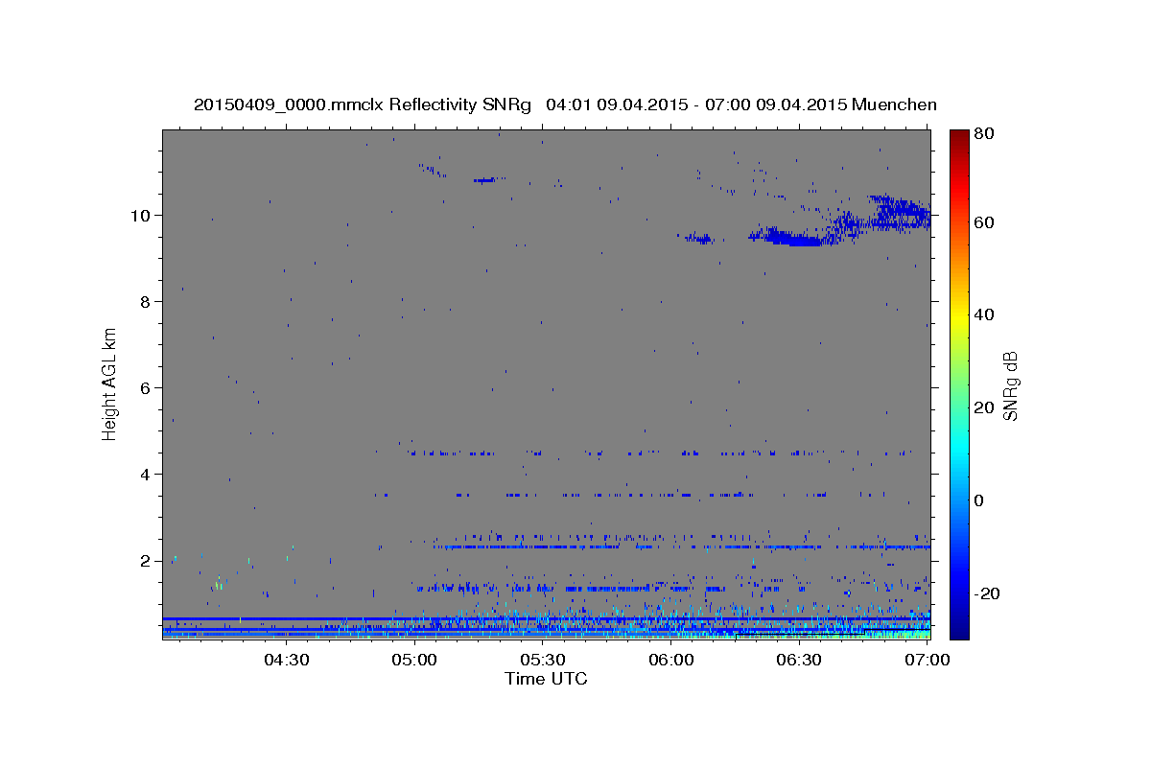This screenshot has width=1151, height=767.
Task: Click the 06:00 time tick label
Action: 671,661
